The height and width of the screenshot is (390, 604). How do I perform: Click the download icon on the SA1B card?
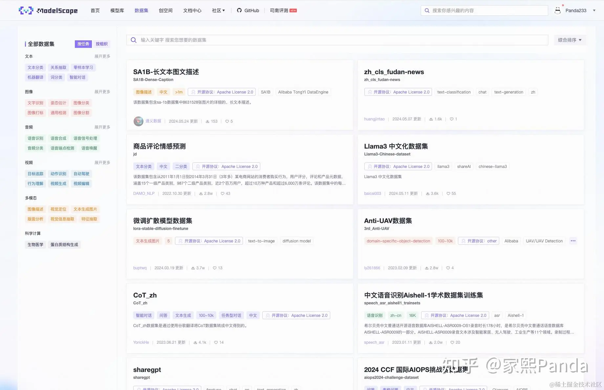(x=207, y=121)
